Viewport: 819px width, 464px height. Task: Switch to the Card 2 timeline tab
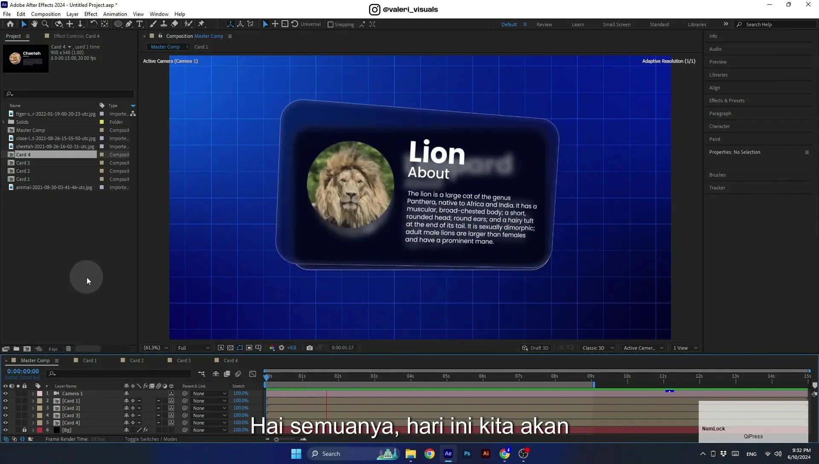click(x=136, y=360)
